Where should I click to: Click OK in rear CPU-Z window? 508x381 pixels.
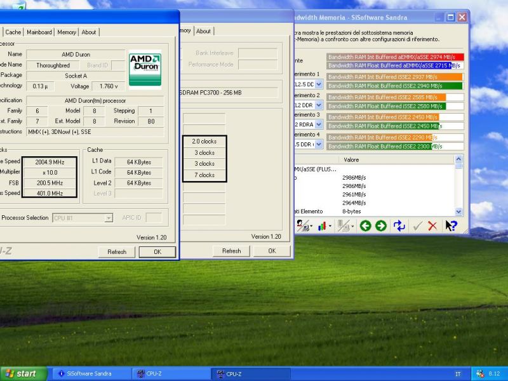(x=272, y=251)
